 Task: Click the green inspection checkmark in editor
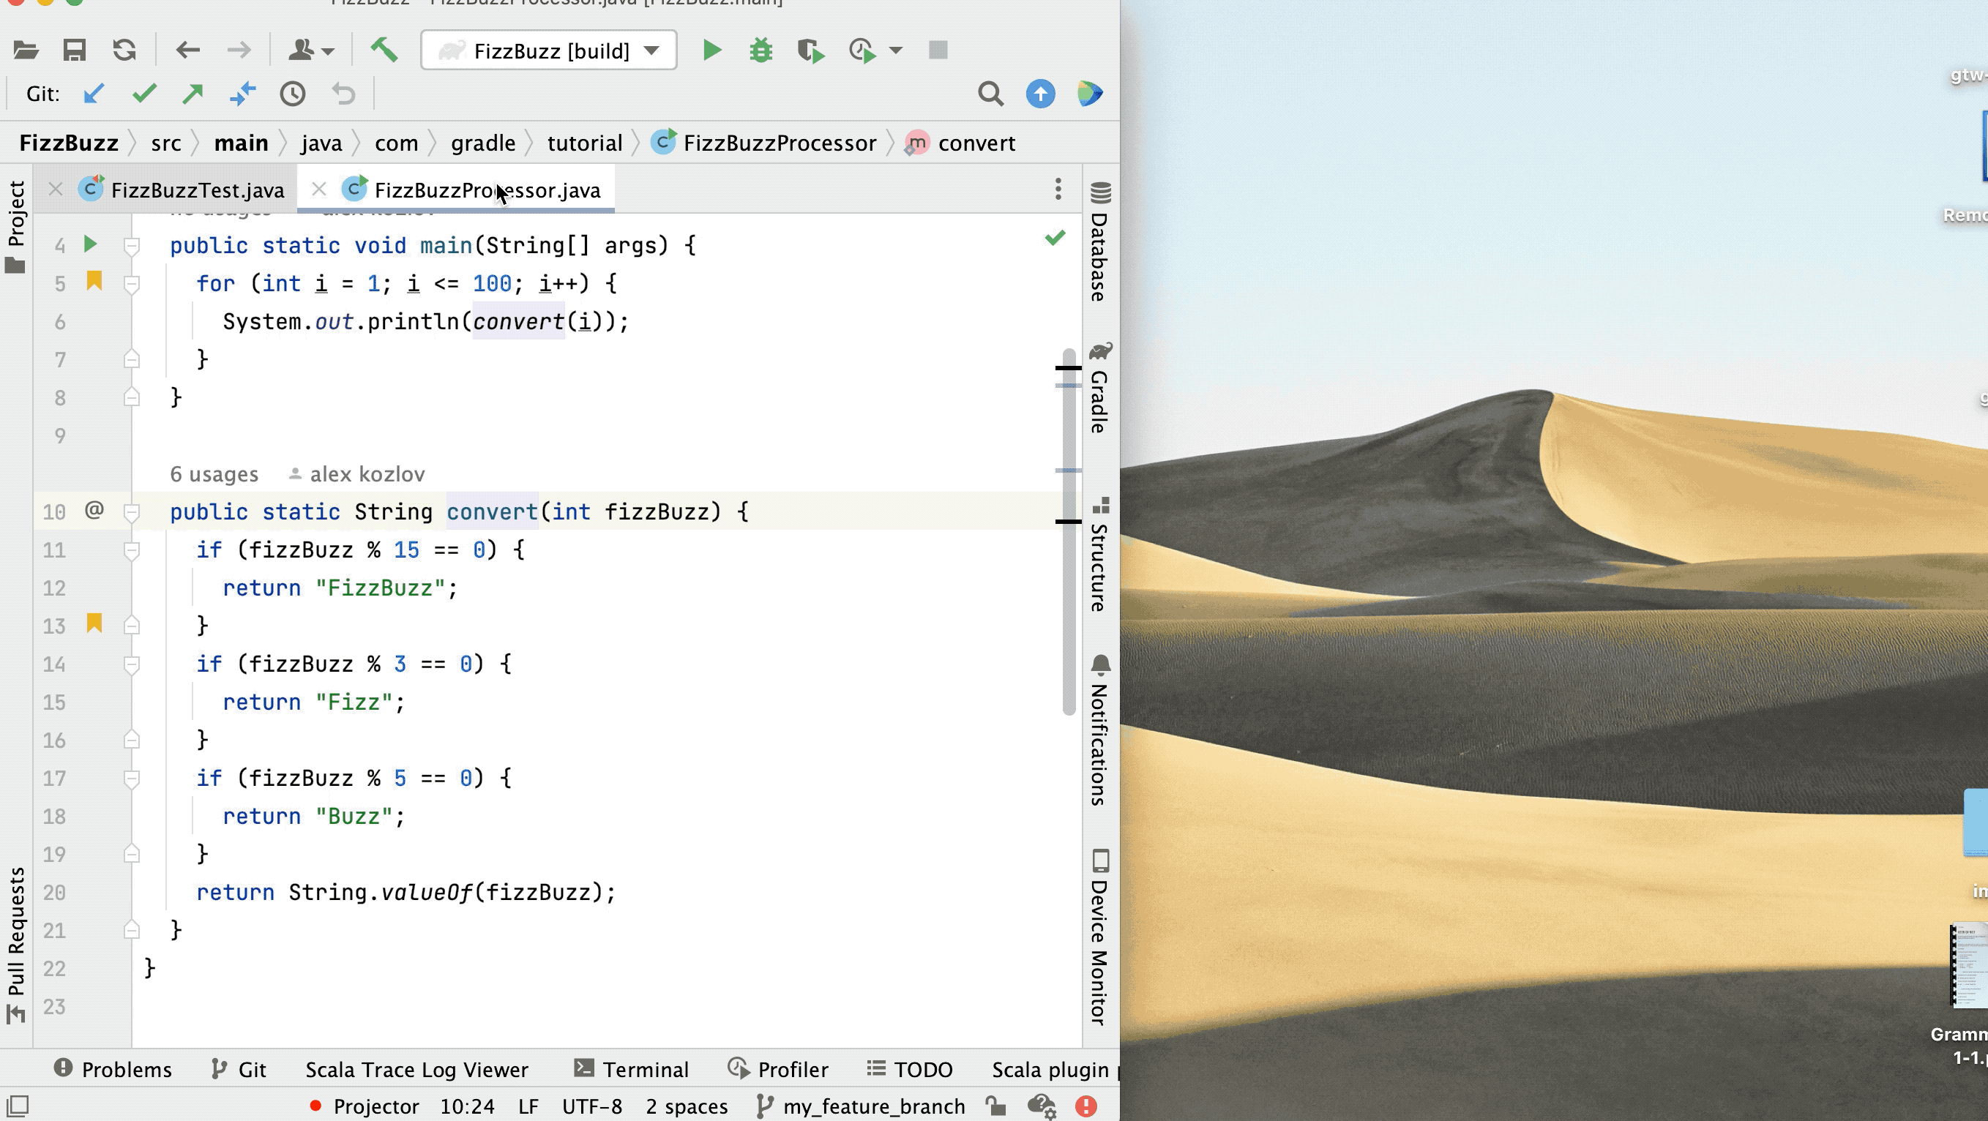1055,238
